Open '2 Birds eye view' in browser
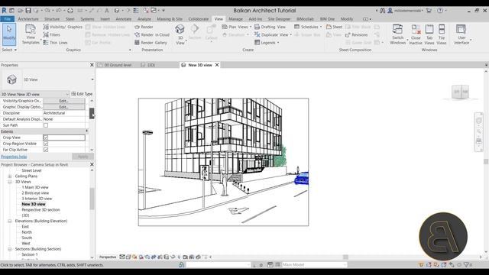 (35, 193)
